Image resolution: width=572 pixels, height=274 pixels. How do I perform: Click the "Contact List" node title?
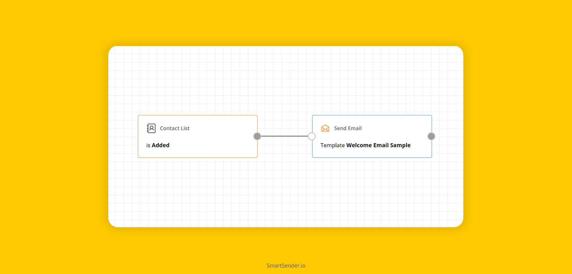coord(175,128)
